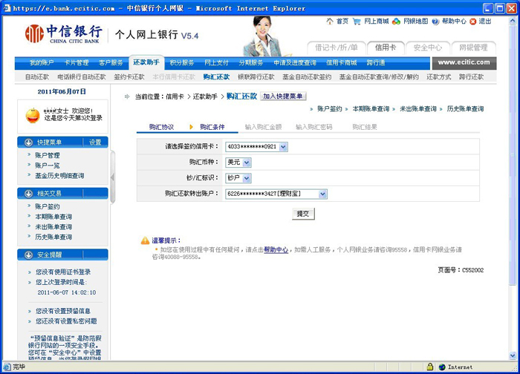
Task: Click the 加入快捷菜单 button
Action: pyautogui.click(x=283, y=96)
